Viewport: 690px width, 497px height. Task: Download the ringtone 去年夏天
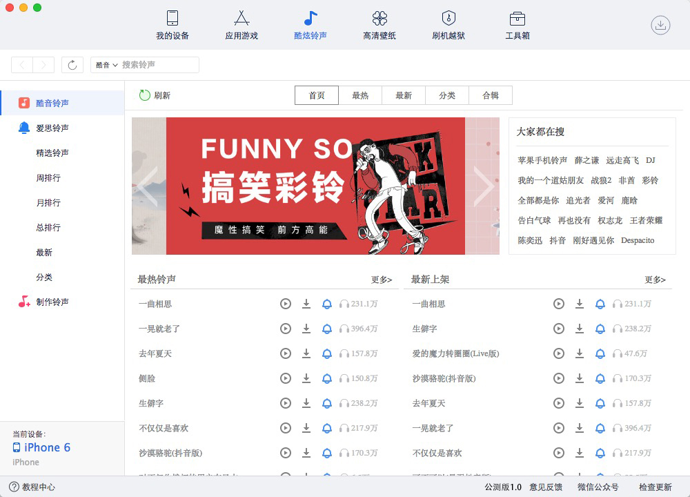coord(306,353)
